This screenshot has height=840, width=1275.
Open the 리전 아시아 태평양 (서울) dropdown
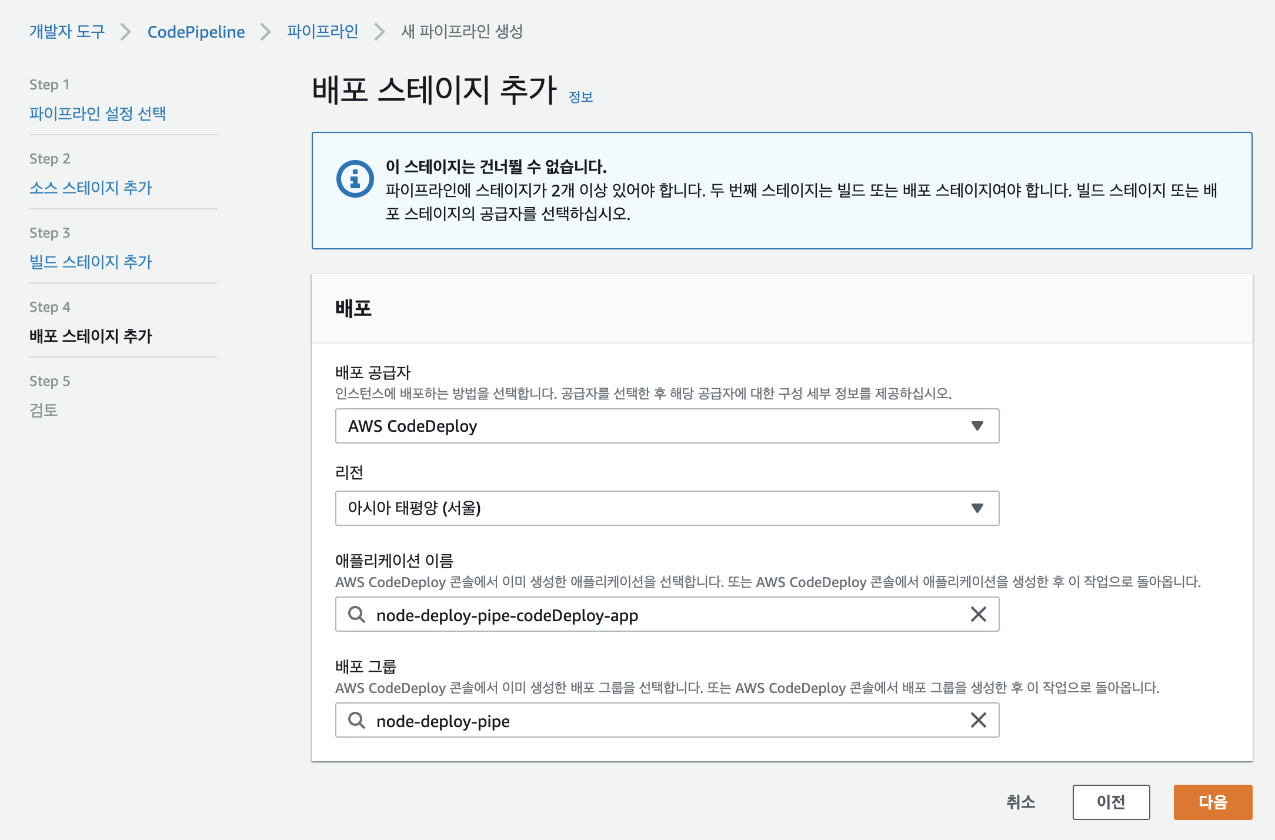(667, 508)
